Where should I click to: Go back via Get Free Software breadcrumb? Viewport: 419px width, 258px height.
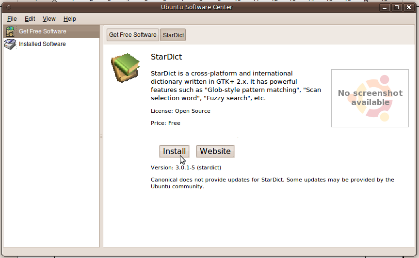pyautogui.click(x=133, y=35)
